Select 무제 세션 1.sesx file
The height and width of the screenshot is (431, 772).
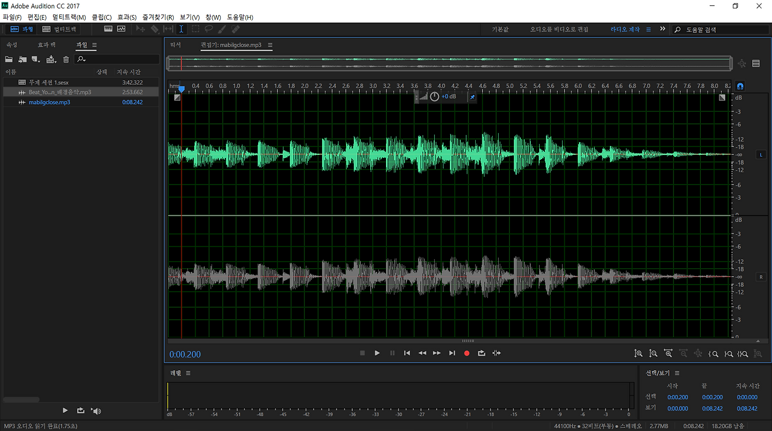pyautogui.click(x=81, y=82)
